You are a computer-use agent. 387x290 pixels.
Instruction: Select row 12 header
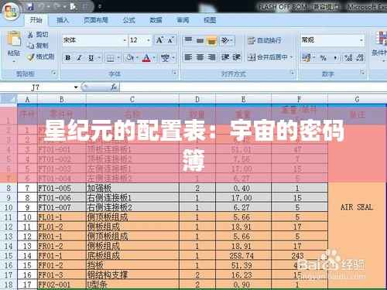[x=9, y=227]
